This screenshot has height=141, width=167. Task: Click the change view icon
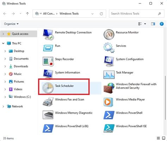tap(140, 24)
